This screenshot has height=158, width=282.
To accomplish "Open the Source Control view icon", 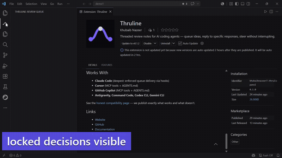I will click(x=5, y=55).
